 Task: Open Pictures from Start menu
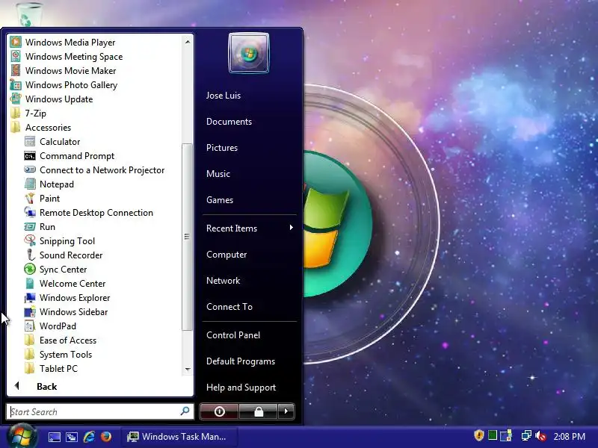[222, 147]
